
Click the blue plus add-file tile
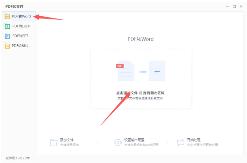click(157, 71)
